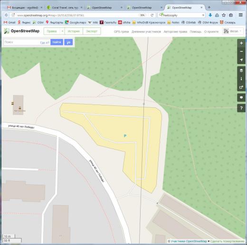Zoom in with the map plus button
This screenshot has height=245, width=247.
pyautogui.click(x=241, y=43)
